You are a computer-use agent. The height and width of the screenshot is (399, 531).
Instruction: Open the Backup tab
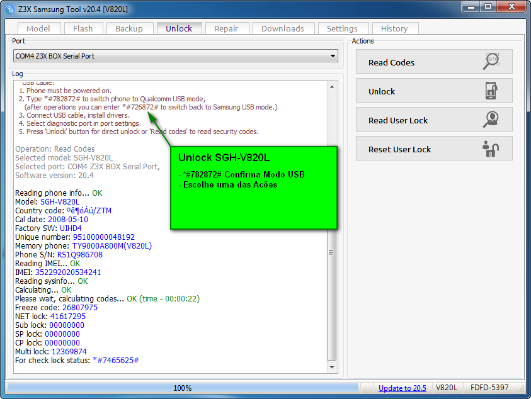click(129, 28)
